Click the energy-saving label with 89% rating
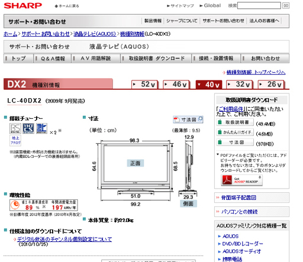Viewport: 303px width, 262px height. tap(43, 205)
